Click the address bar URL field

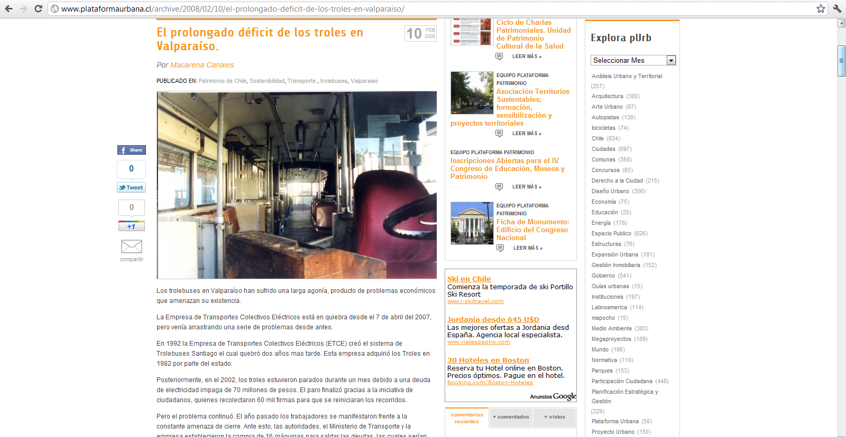point(423,9)
